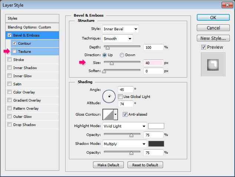
Task: Click the white highlight color swatch
Action: pos(156,126)
